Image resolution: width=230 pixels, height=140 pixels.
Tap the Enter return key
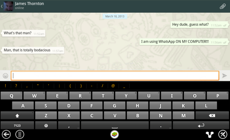pos(201,126)
